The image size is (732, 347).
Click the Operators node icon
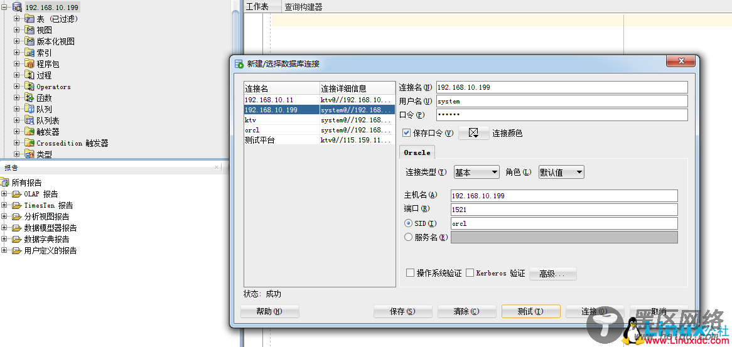[30, 87]
